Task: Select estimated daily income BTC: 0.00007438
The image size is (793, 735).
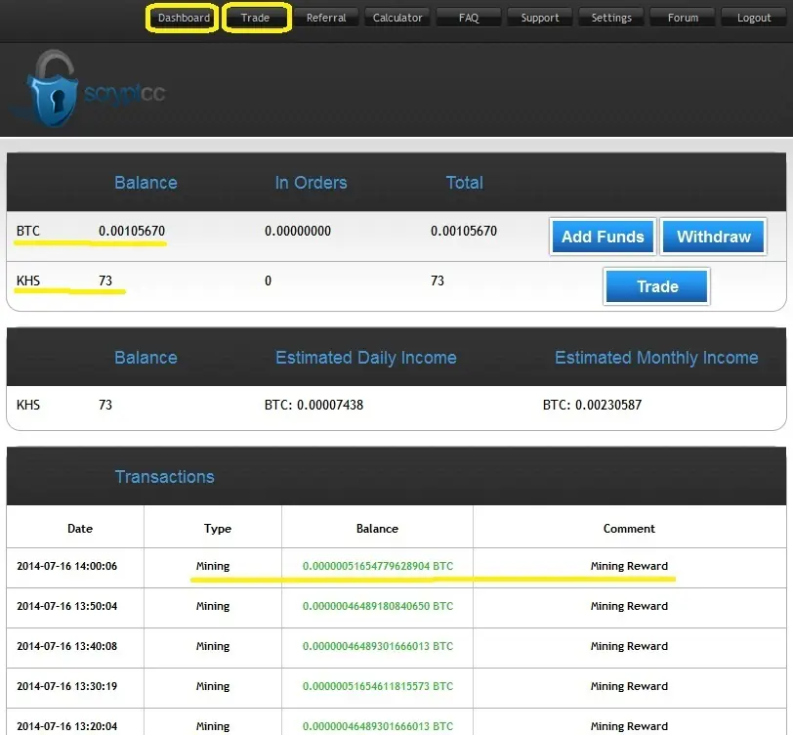Action: pyautogui.click(x=313, y=405)
